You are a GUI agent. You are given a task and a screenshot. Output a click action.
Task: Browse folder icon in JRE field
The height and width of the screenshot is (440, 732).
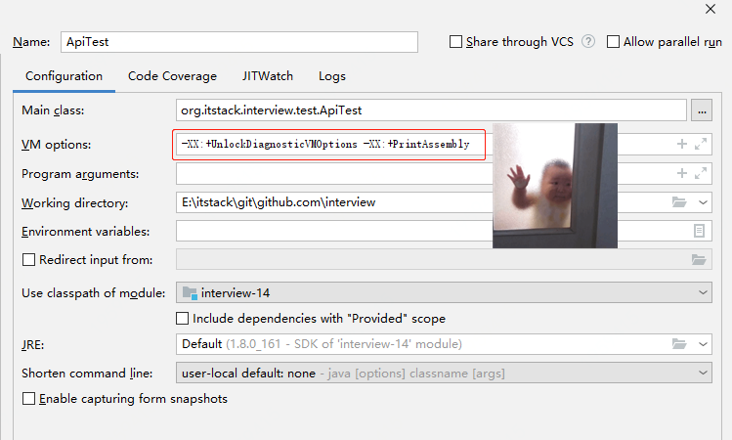point(680,344)
